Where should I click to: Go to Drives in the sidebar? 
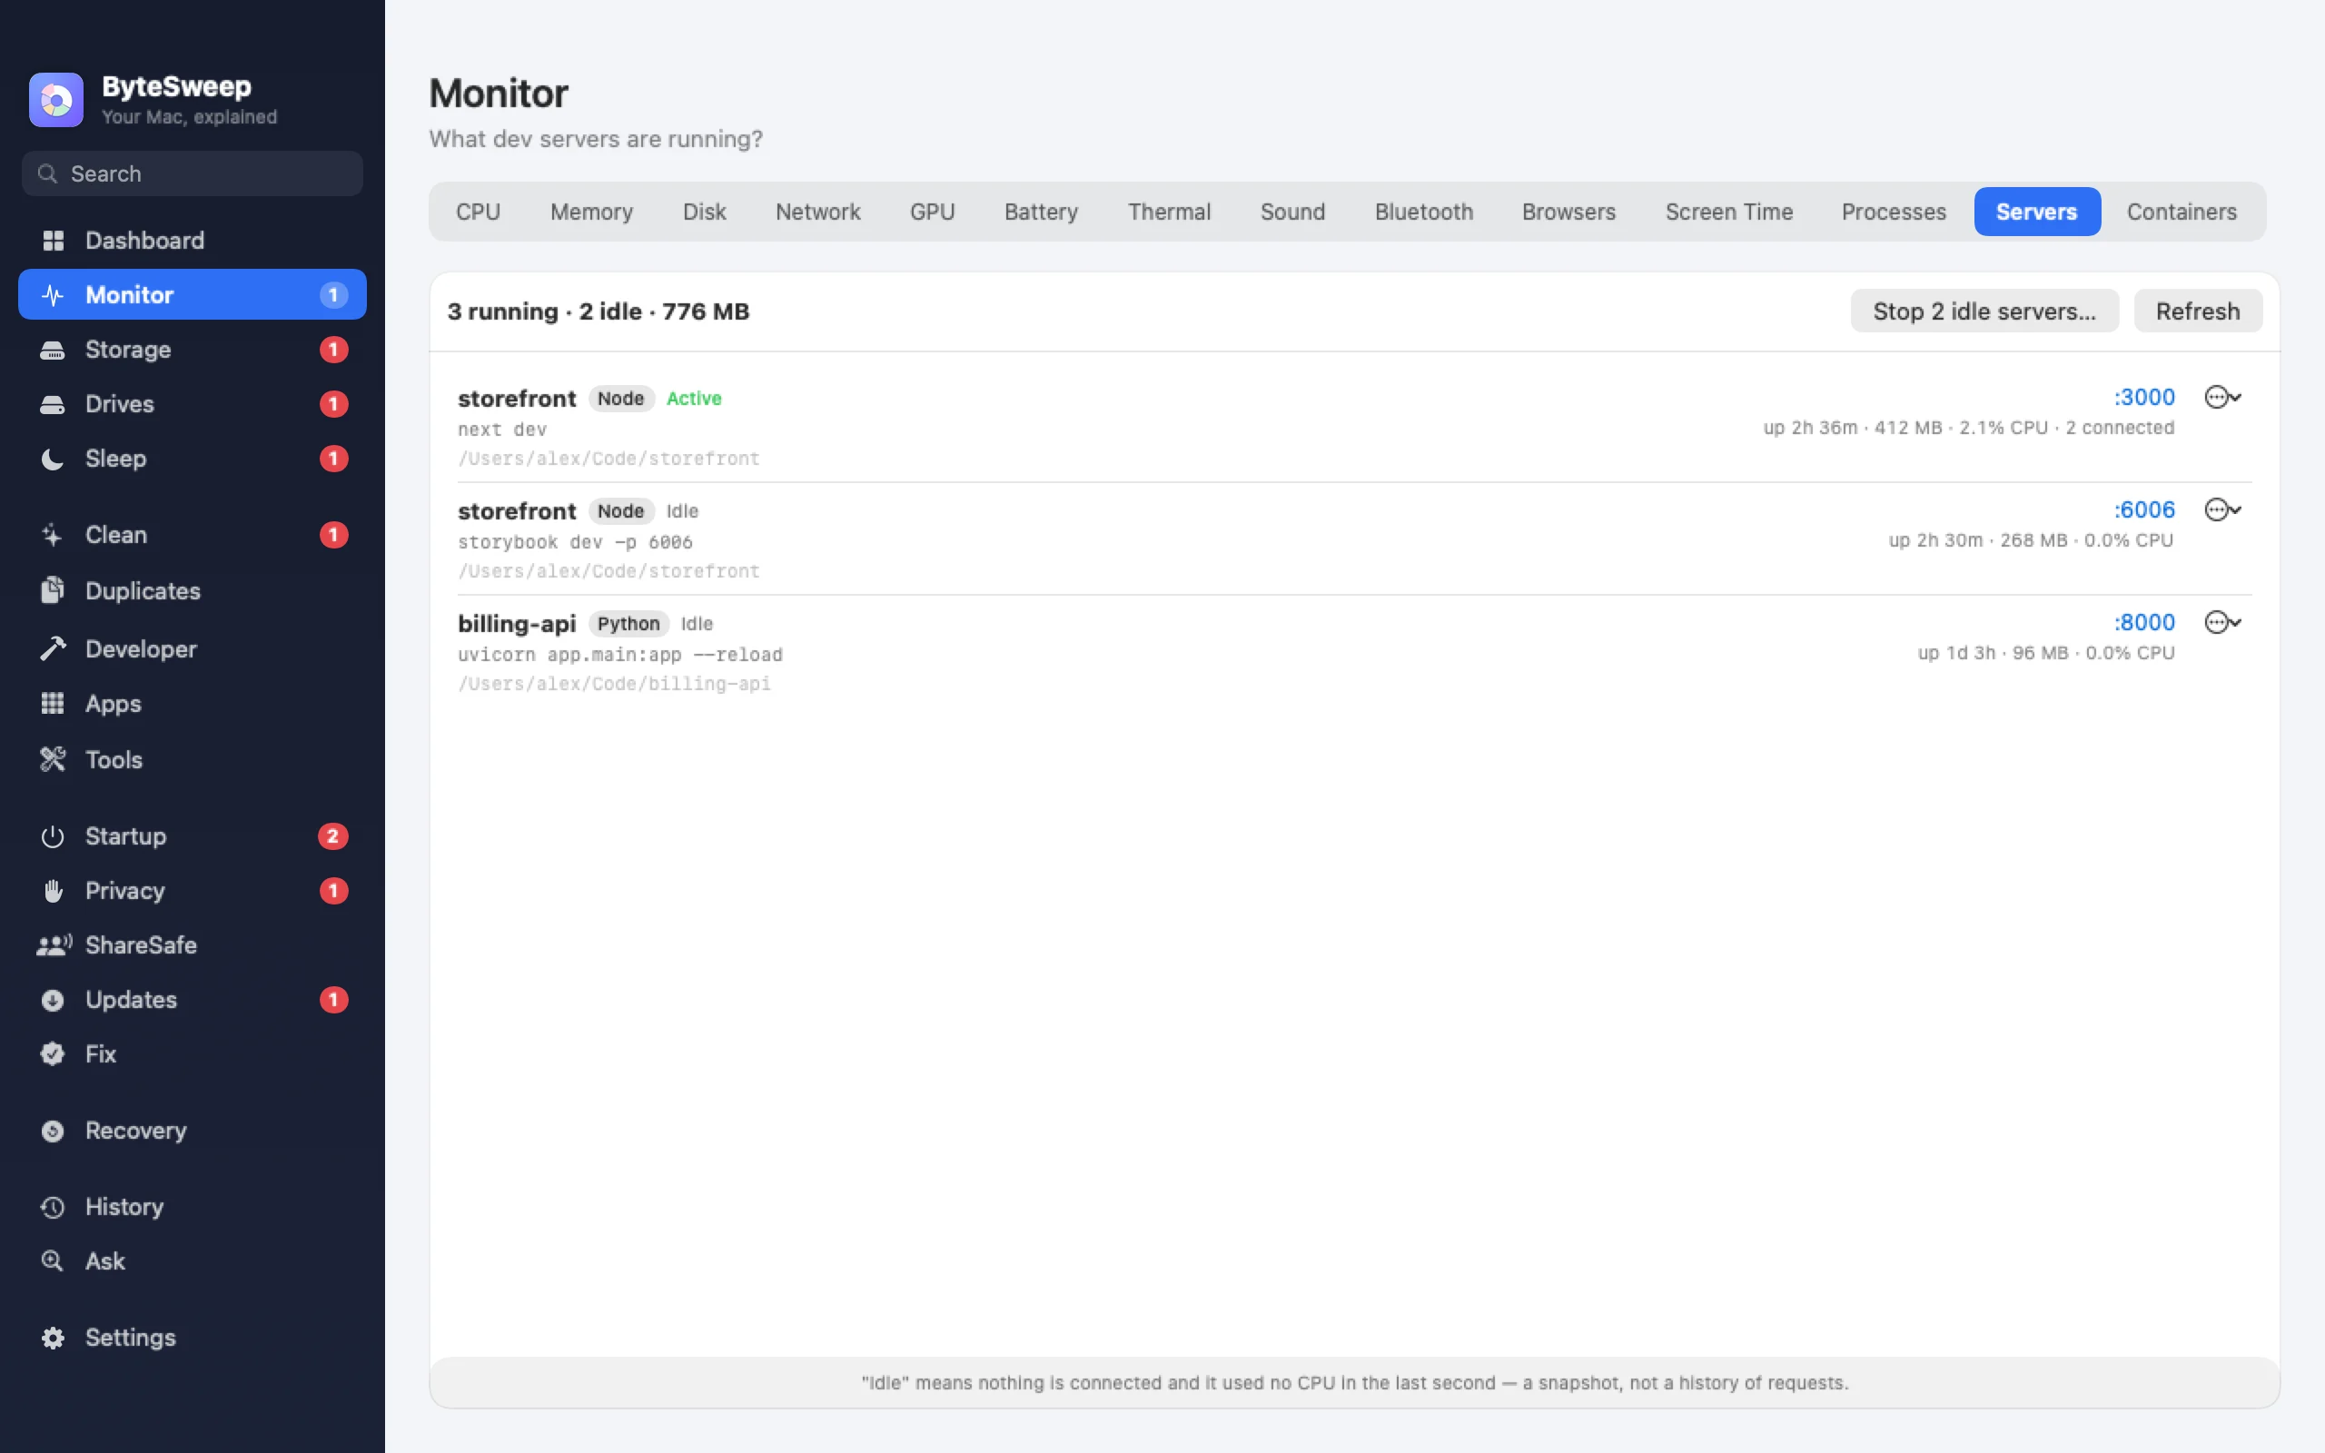pyautogui.click(x=193, y=403)
